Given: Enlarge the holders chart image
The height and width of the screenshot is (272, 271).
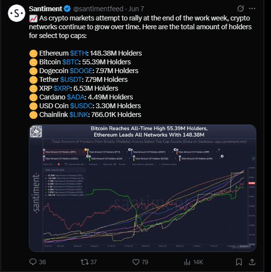Looking at the screenshot, I should (x=143, y=188).
